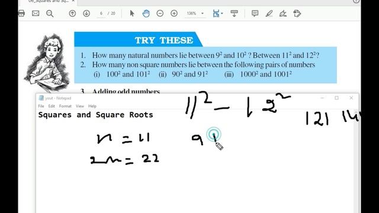Open Notepad Help menu
The image size is (379, 213).
click(x=92, y=106)
